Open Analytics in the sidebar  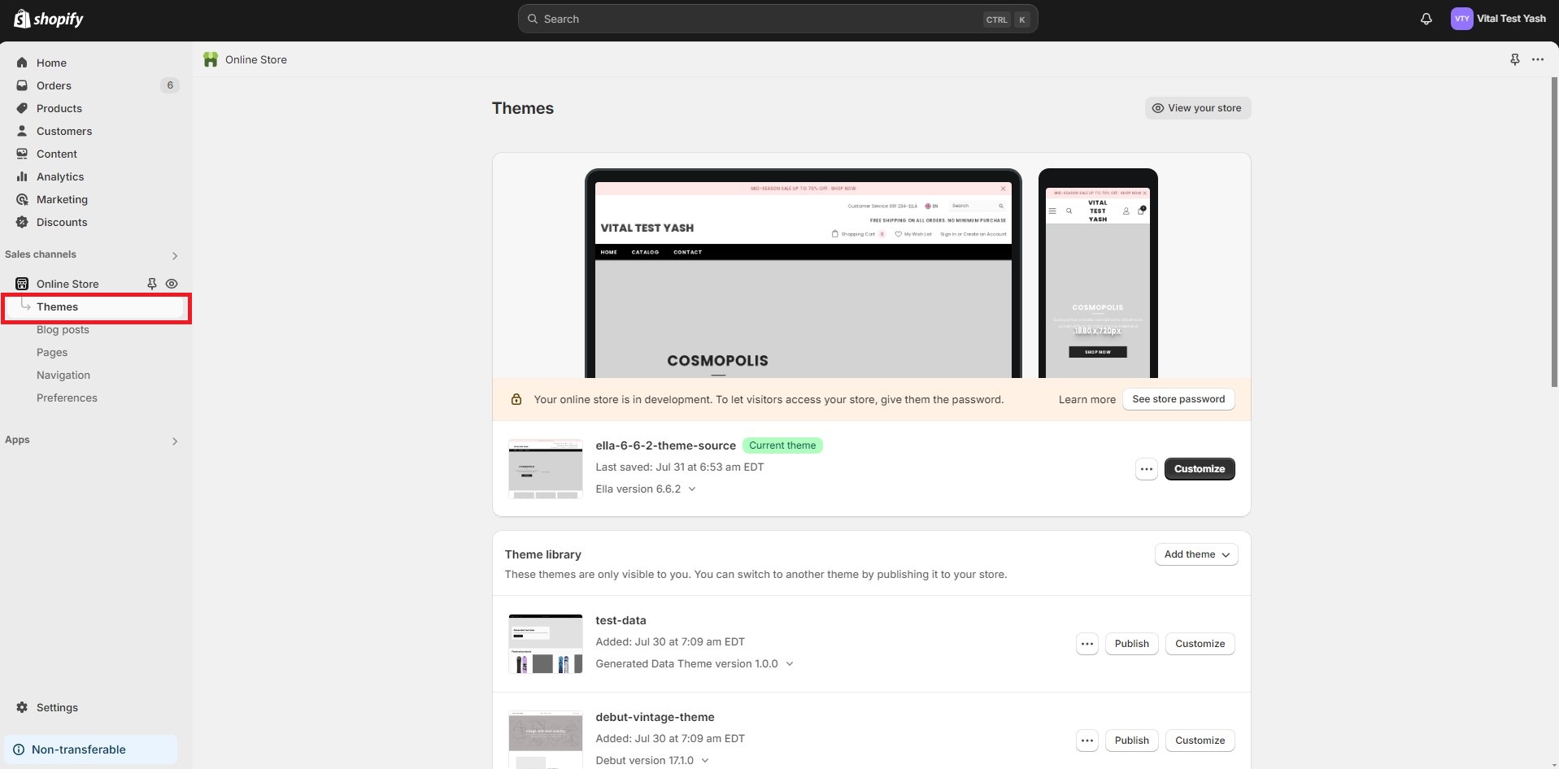tap(60, 176)
